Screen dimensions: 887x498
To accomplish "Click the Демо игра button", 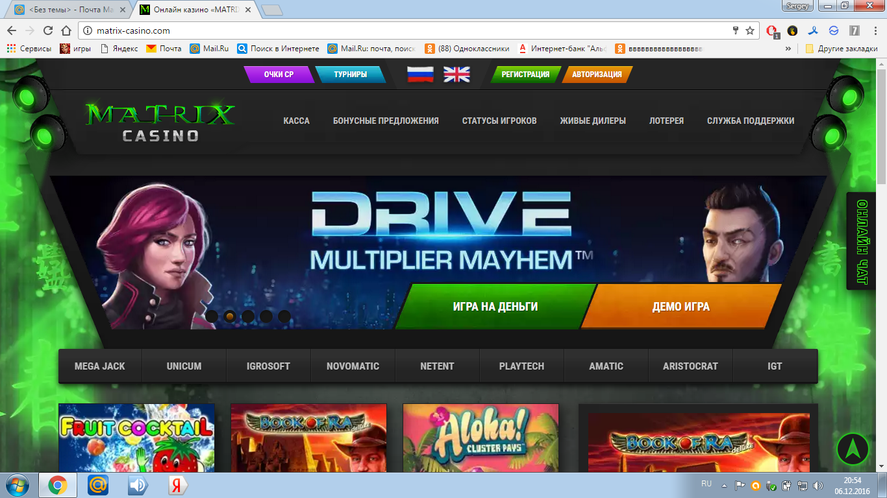I will click(681, 307).
